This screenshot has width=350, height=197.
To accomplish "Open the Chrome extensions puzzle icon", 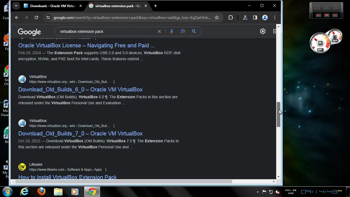I will pyautogui.click(x=231, y=18).
